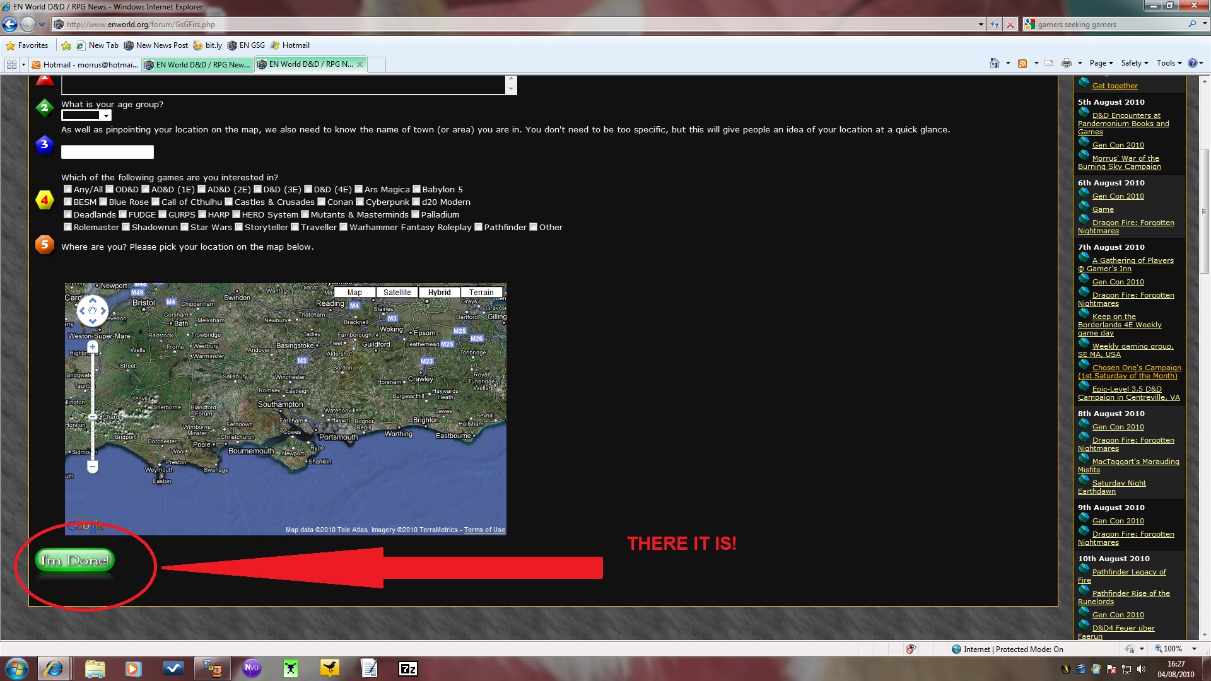Open Quick Tabs grid icon
The image size is (1211, 681).
(11, 64)
